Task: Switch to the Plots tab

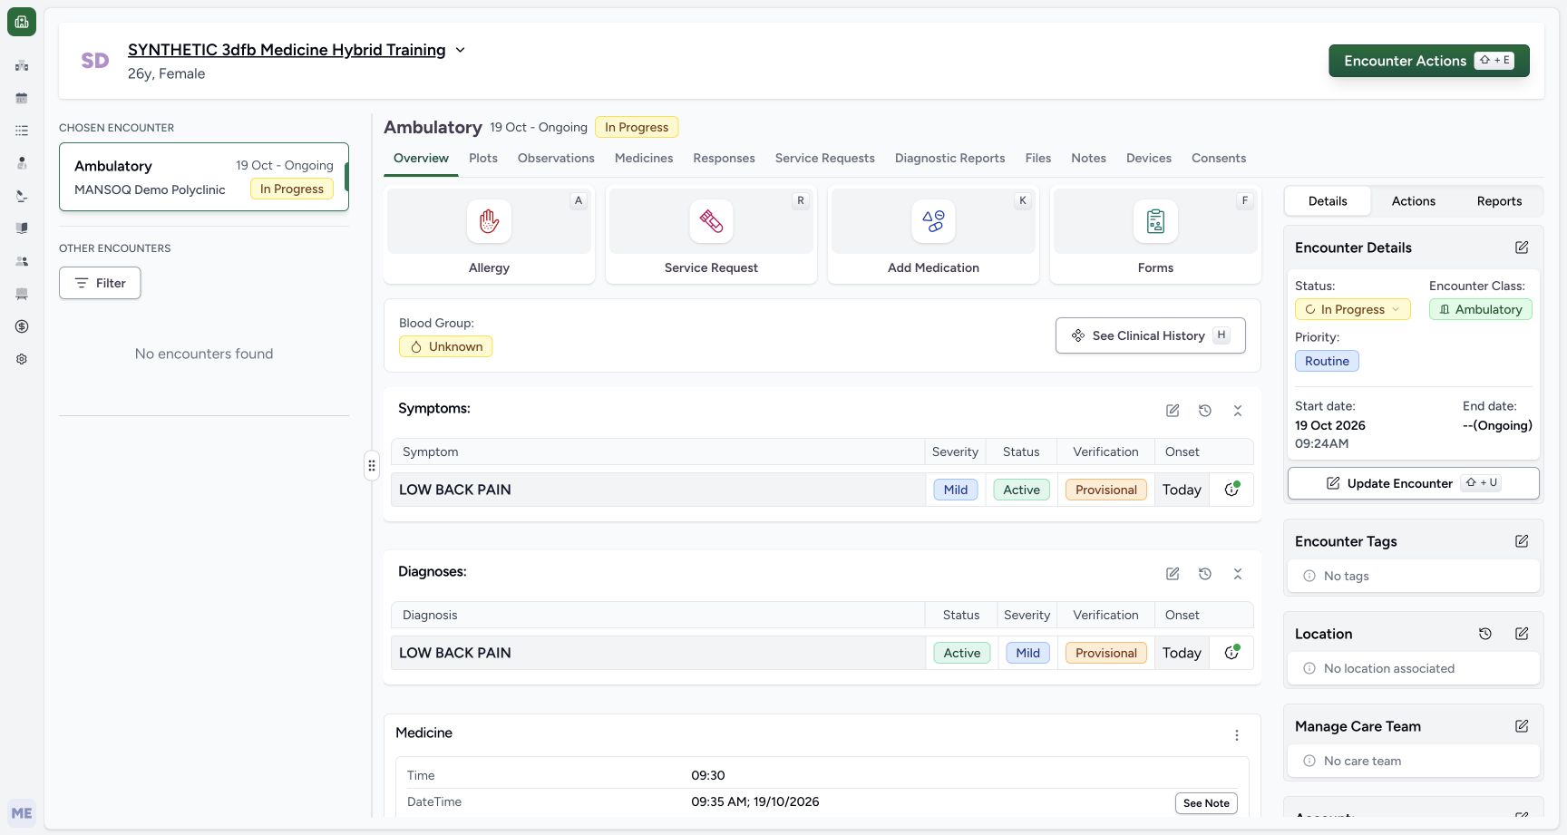Action: 483,158
